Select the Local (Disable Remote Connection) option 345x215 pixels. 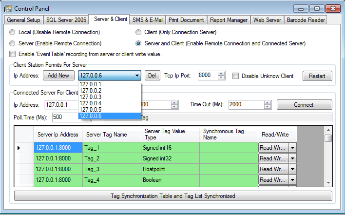(13, 32)
